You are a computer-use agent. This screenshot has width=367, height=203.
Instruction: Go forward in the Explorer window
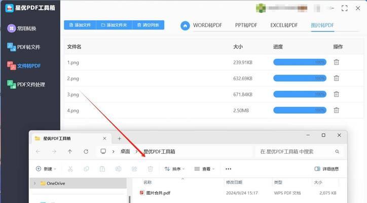(x=54, y=152)
